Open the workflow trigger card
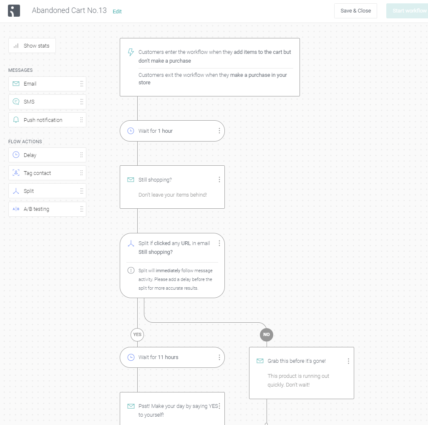The height and width of the screenshot is (425, 428). click(x=210, y=67)
